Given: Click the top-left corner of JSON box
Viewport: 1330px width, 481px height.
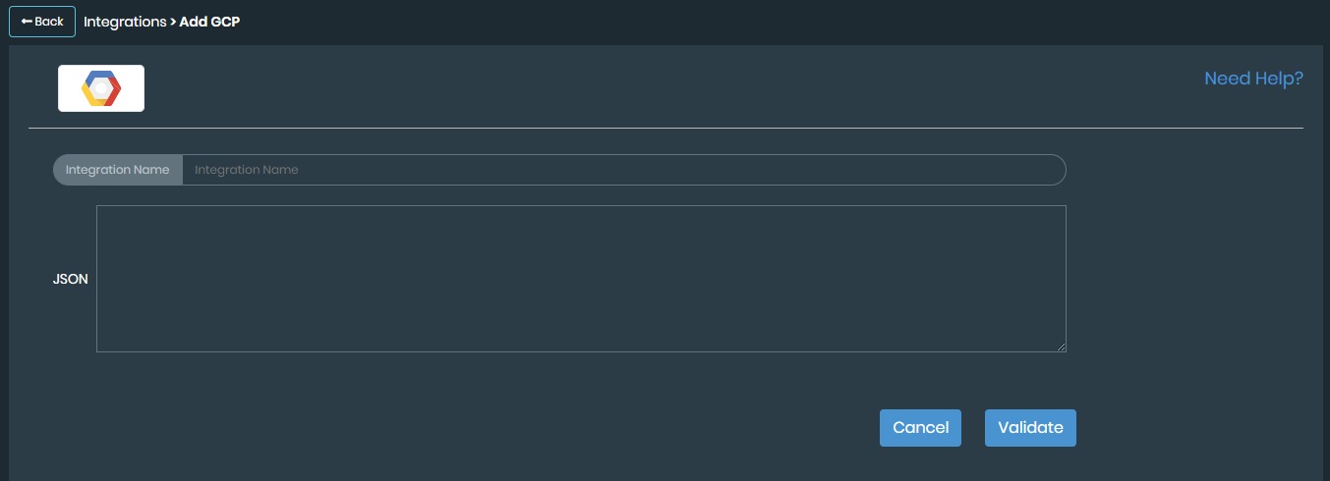Looking at the screenshot, I should point(98,207).
